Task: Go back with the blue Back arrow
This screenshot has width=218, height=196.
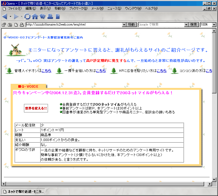Action: click(x=5, y=16)
